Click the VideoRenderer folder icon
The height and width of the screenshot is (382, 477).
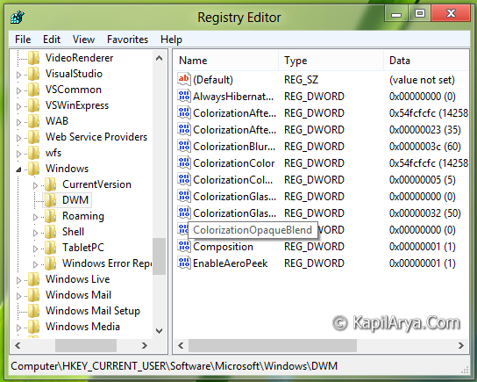coord(34,58)
